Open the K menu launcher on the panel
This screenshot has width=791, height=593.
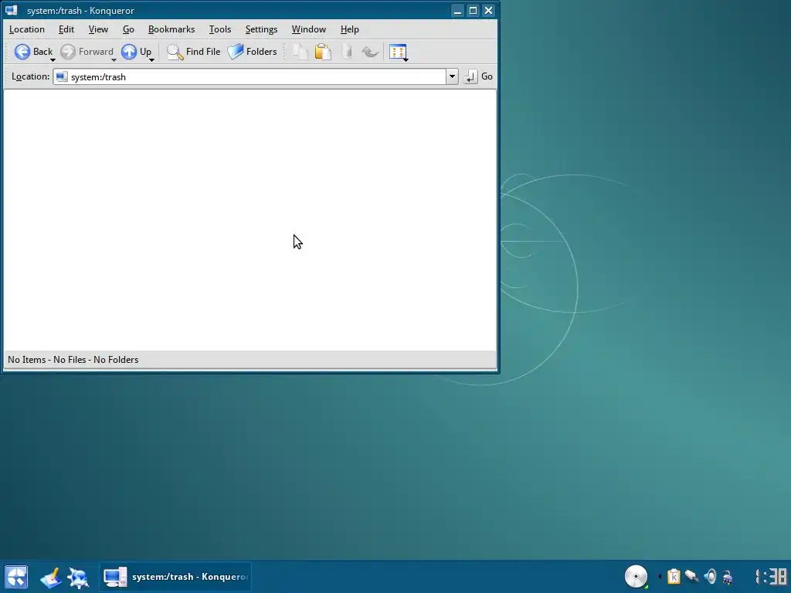16,577
